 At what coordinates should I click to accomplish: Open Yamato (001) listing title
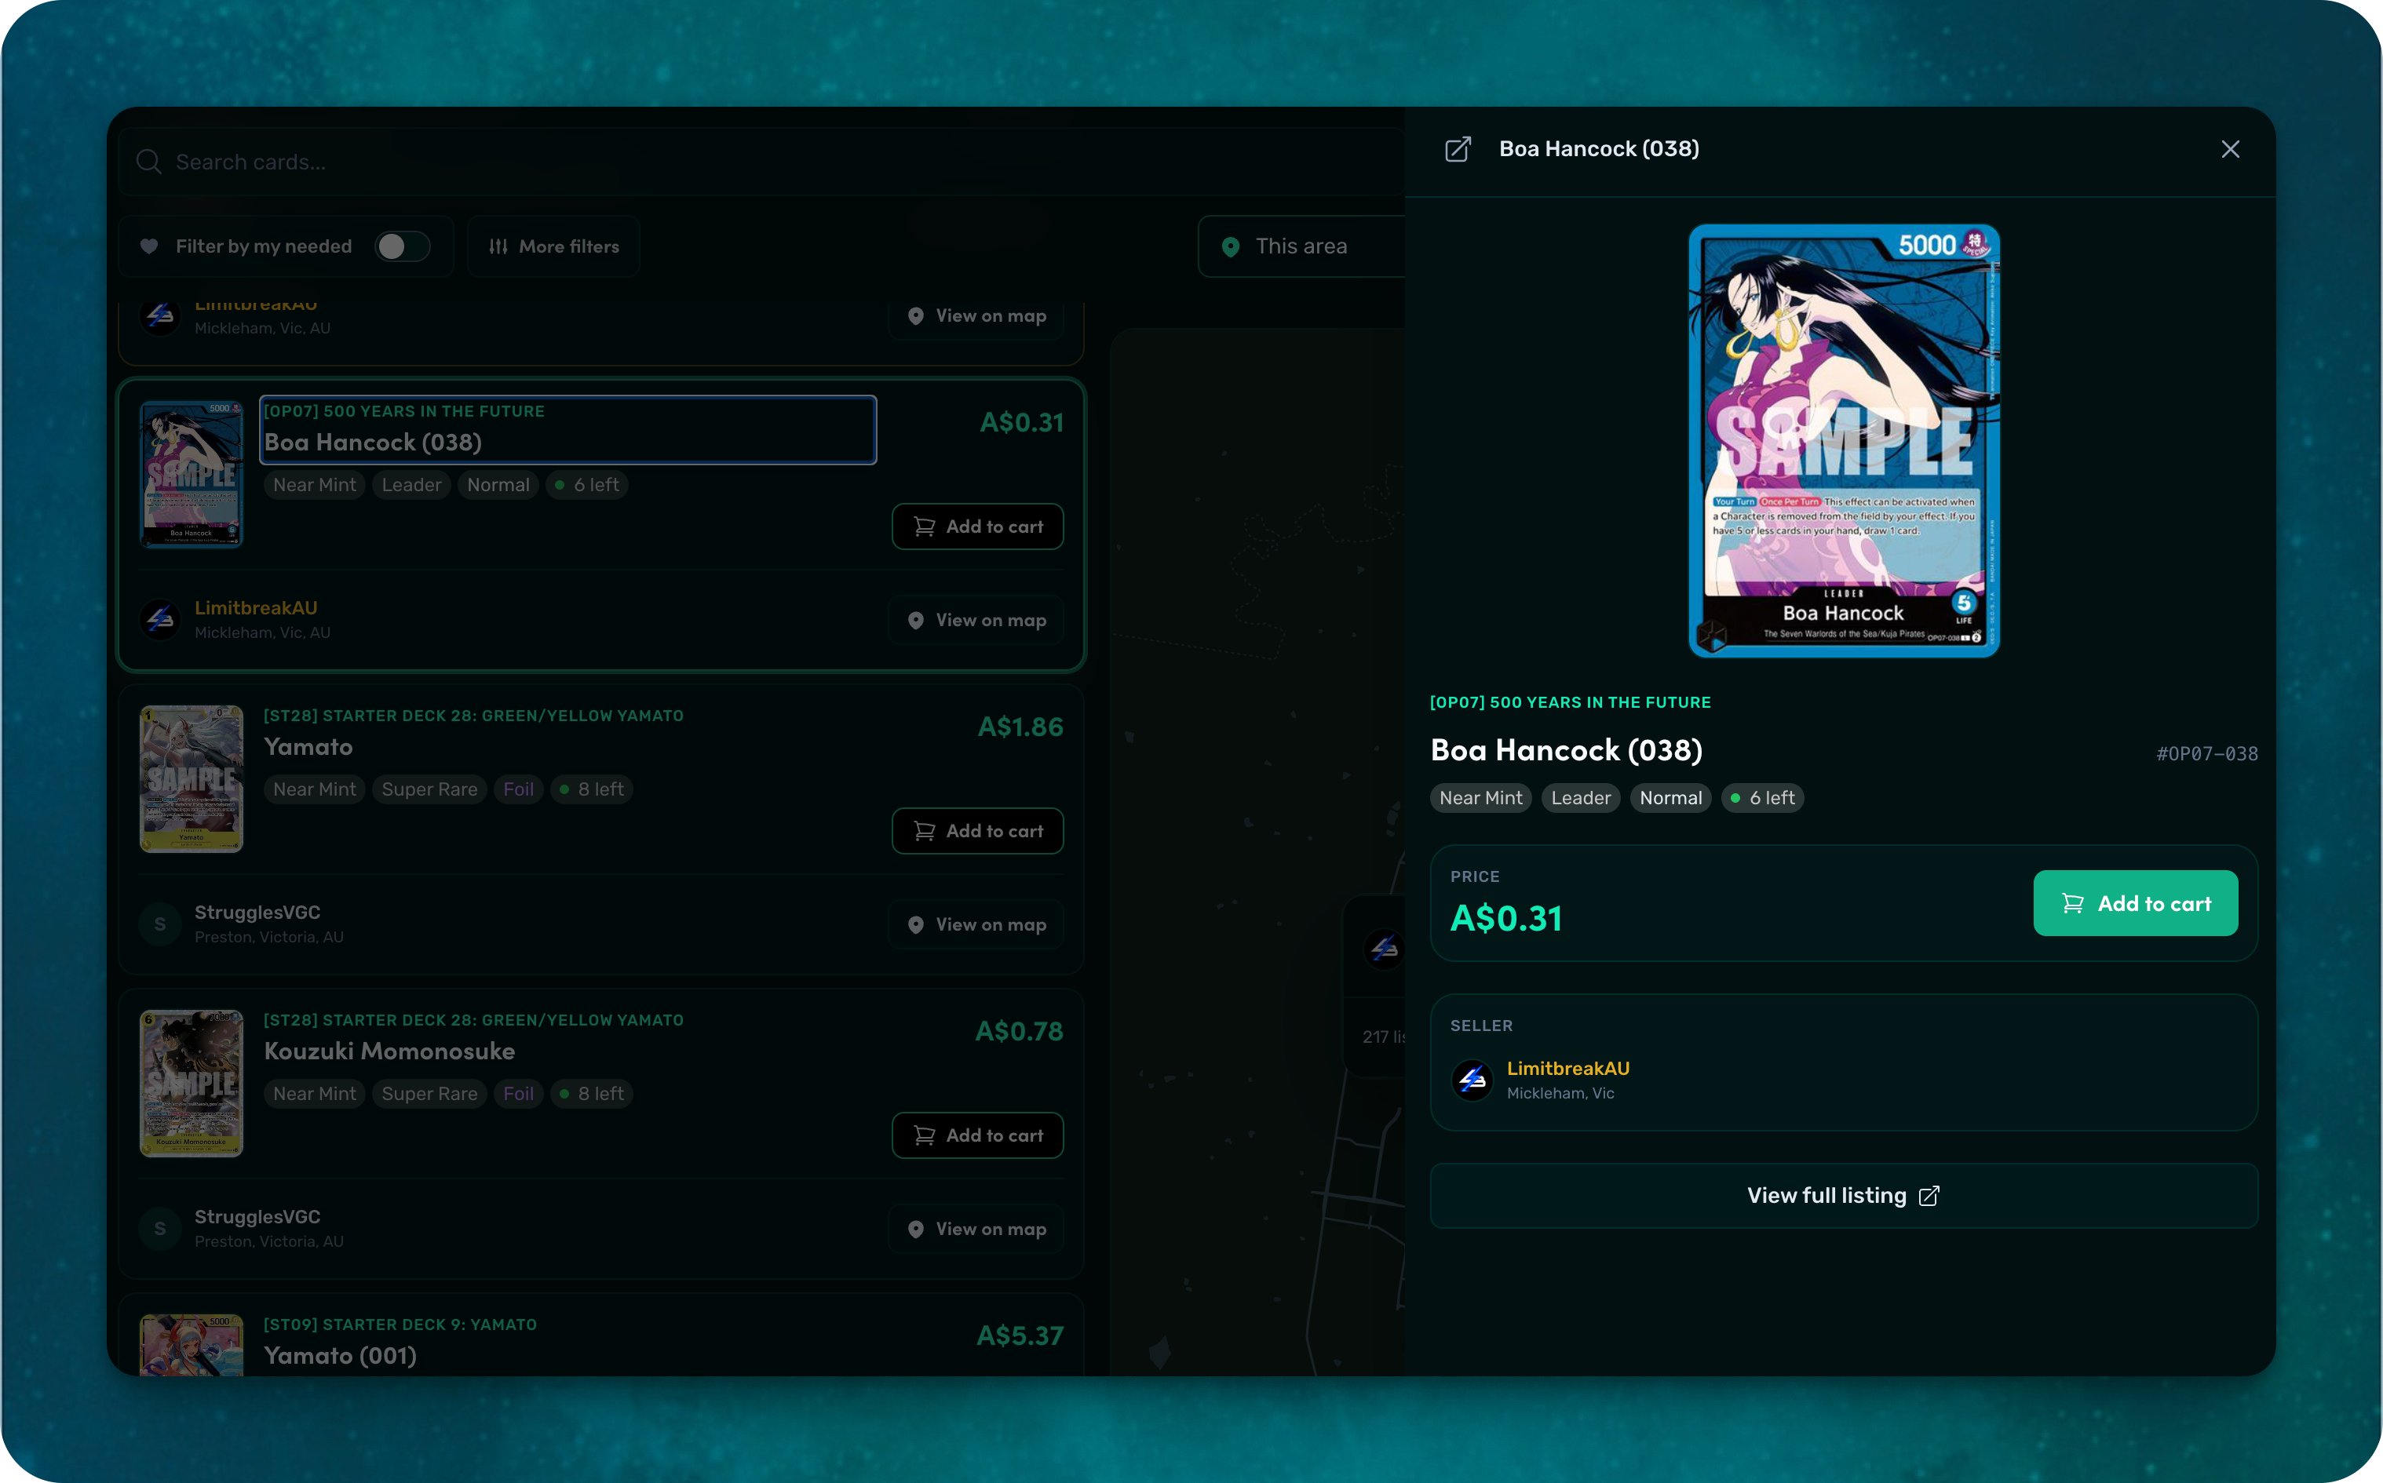[x=339, y=1356]
